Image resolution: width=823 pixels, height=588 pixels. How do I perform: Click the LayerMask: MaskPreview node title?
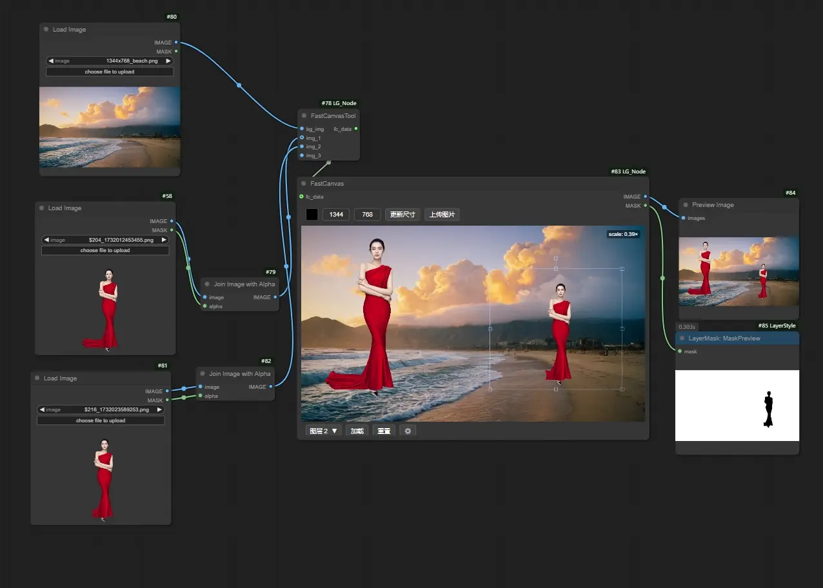724,338
